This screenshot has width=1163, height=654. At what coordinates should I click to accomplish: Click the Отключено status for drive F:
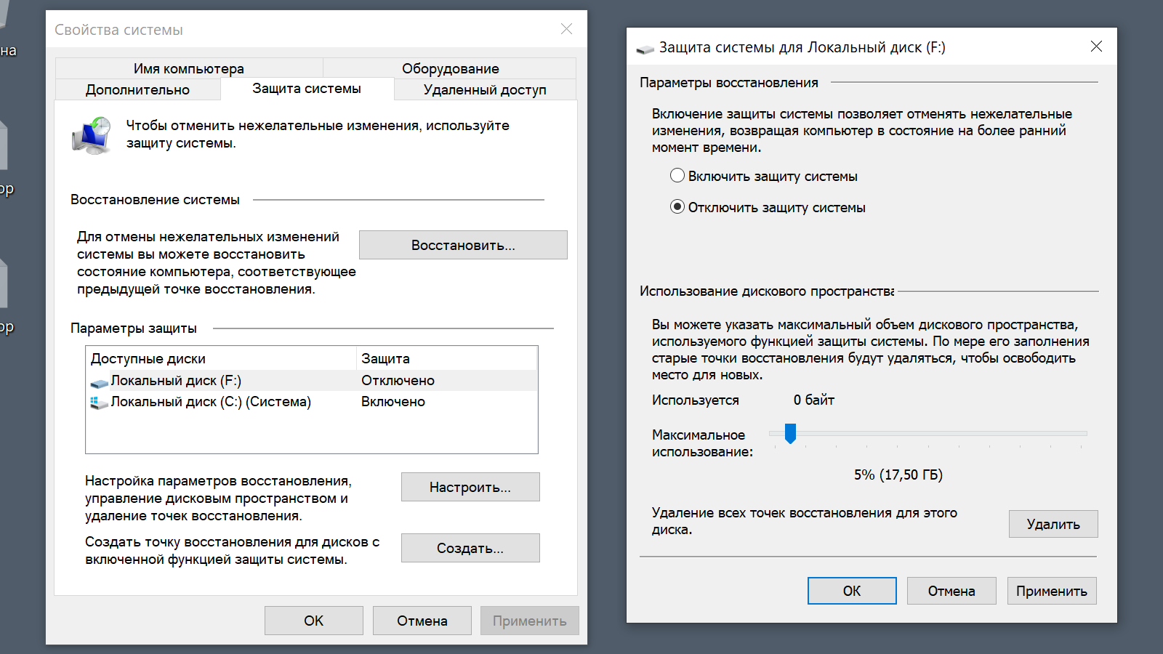[x=398, y=381]
